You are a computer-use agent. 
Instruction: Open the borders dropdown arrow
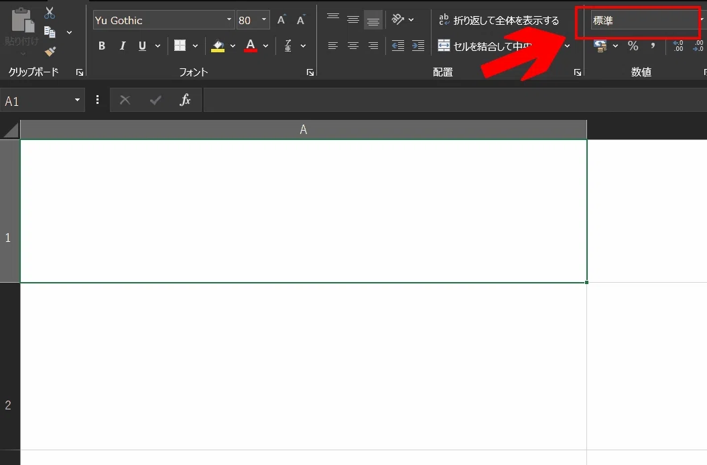point(195,46)
